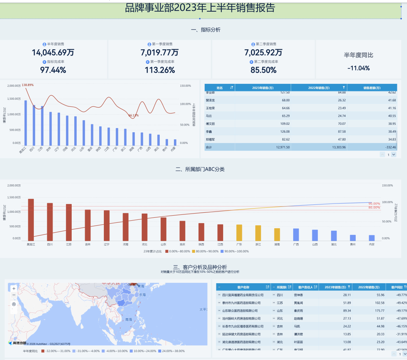Click the 销售差额(万) column header
The width and height of the screenshot is (407, 360).
tap(372, 88)
